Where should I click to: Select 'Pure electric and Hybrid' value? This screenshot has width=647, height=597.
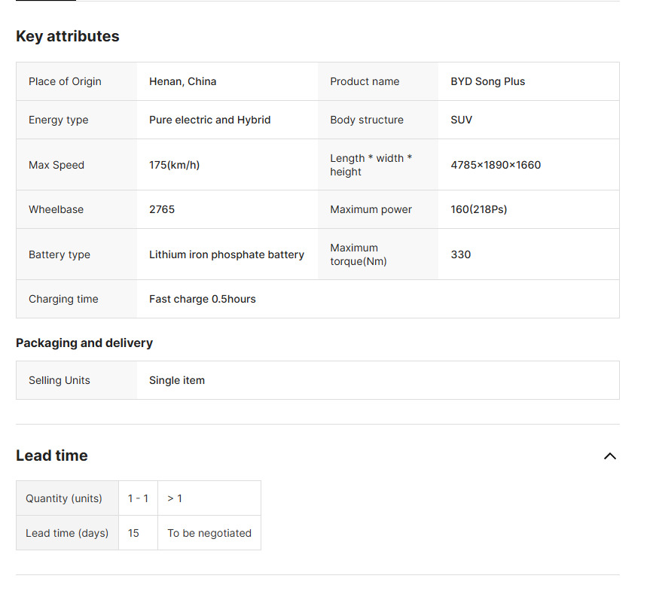click(210, 120)
